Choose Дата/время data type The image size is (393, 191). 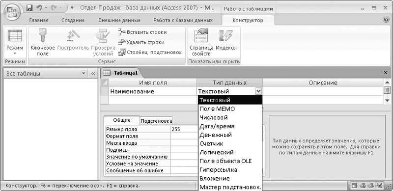point(230,126)
